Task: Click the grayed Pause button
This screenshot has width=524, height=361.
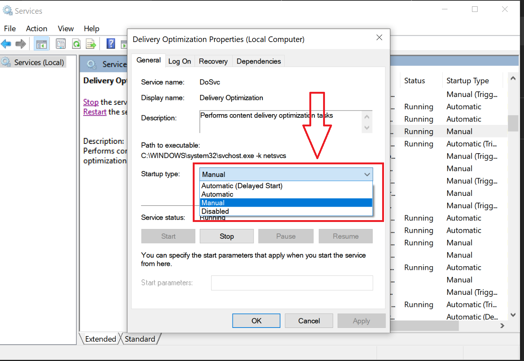Action: (286, 236)
